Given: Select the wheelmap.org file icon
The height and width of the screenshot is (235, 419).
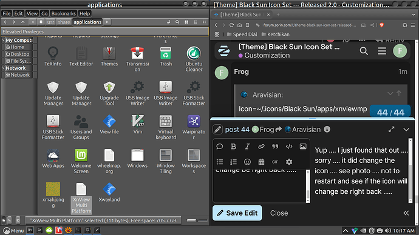Looking at the screenshot, I should pyautogui.click(x=109, y=155).
